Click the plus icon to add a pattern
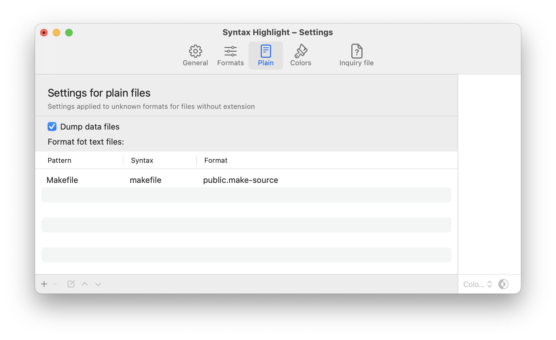This screenshot has height=340, width=556. [44, 284]
